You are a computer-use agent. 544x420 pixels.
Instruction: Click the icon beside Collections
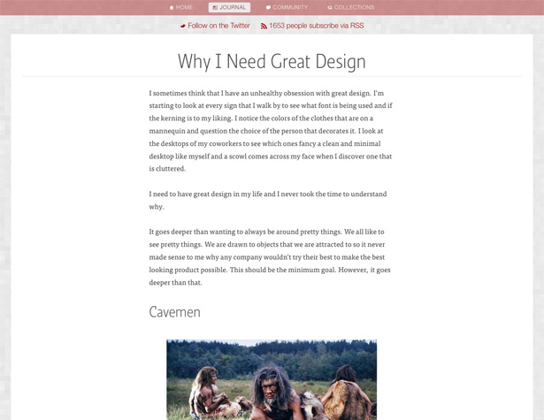pos(330,8)
